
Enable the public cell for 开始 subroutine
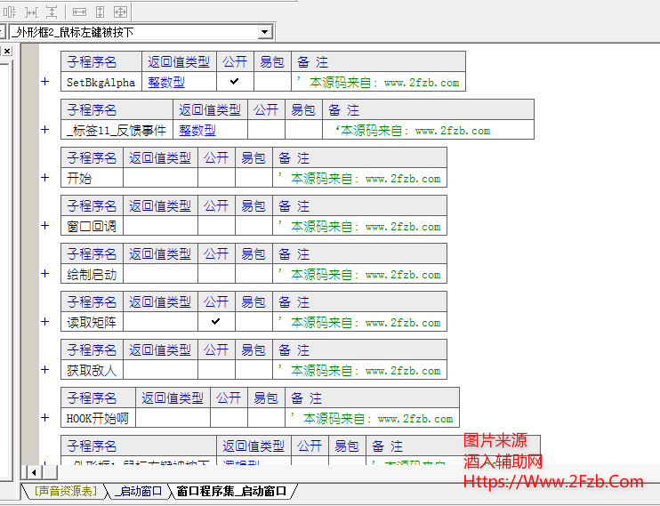pos(216,178)
